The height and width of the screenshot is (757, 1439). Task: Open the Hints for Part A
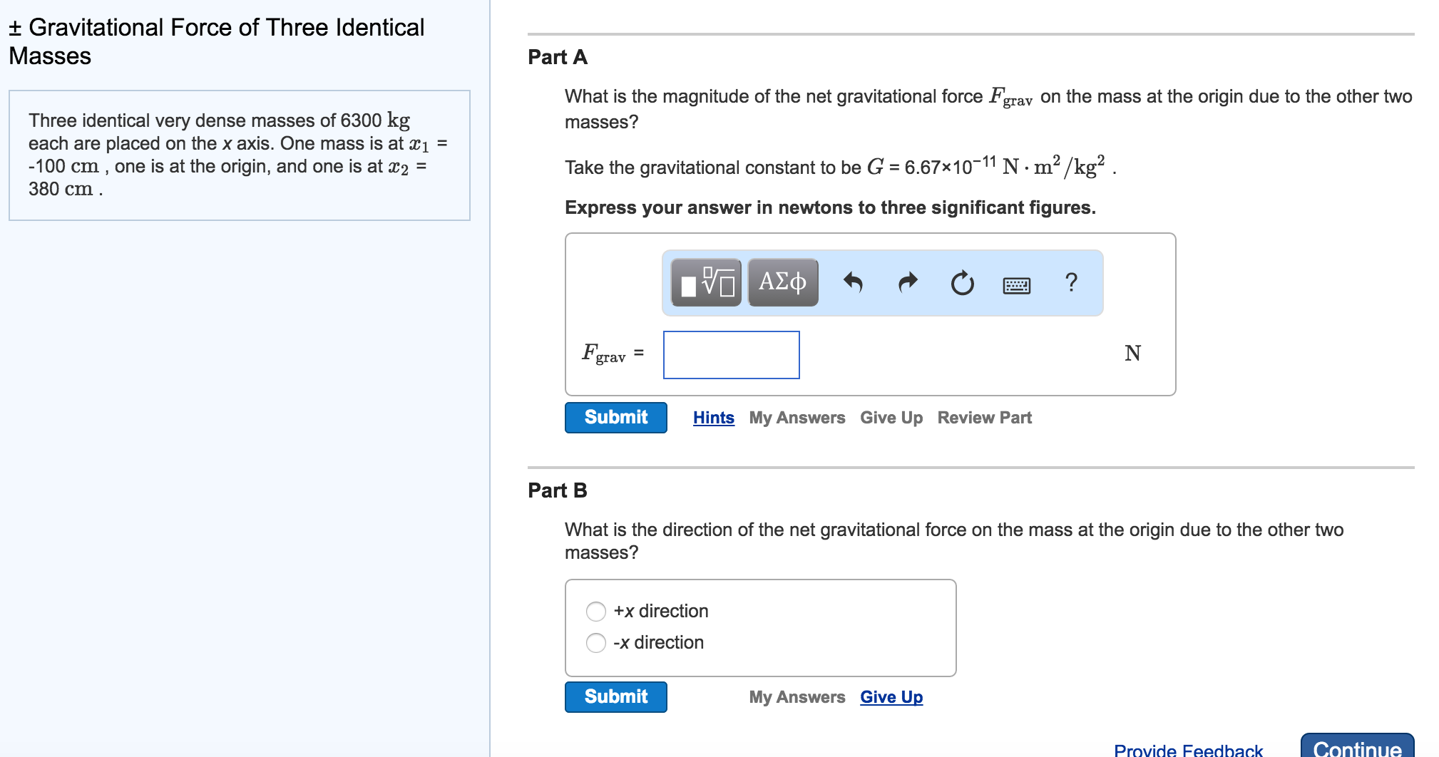[713, 417]
